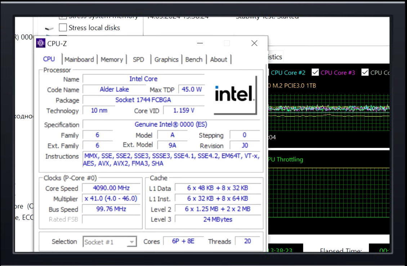Viewport: 407px width, 266px height.
Task: Click the Revision value J0
Action: point(245,145)
